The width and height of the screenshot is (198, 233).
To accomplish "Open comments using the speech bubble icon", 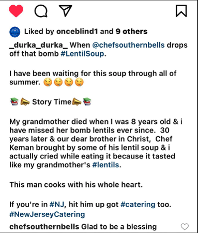I will click(41, 11).
